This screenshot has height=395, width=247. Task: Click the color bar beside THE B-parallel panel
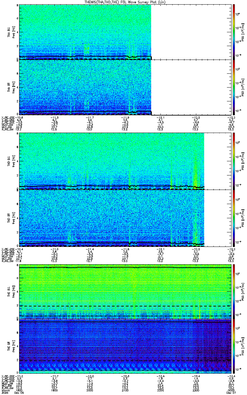tap(234, 347)
